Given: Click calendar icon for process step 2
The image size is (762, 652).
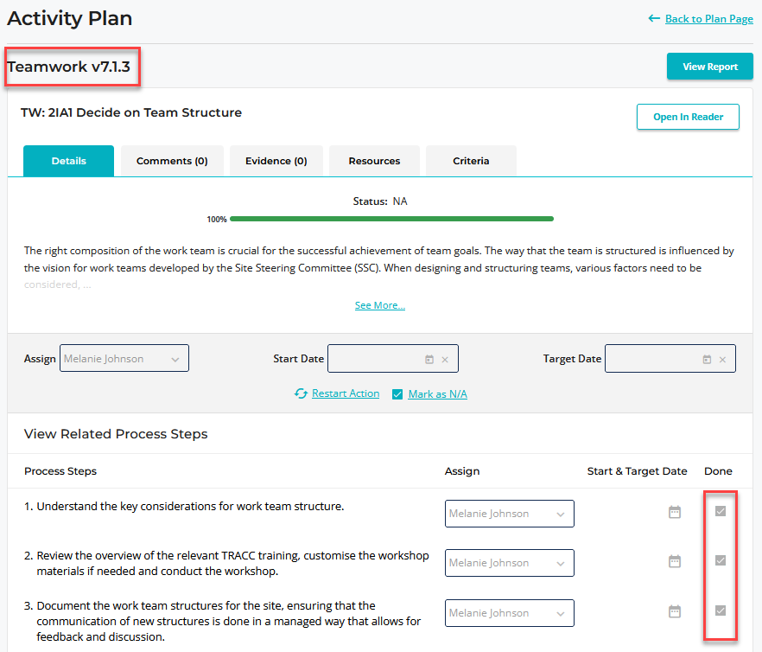Looking at the screenshot, I should click(675, 561).
